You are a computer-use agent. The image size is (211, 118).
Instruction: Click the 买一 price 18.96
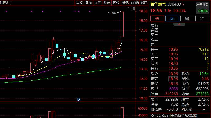(x=173, y=49)
